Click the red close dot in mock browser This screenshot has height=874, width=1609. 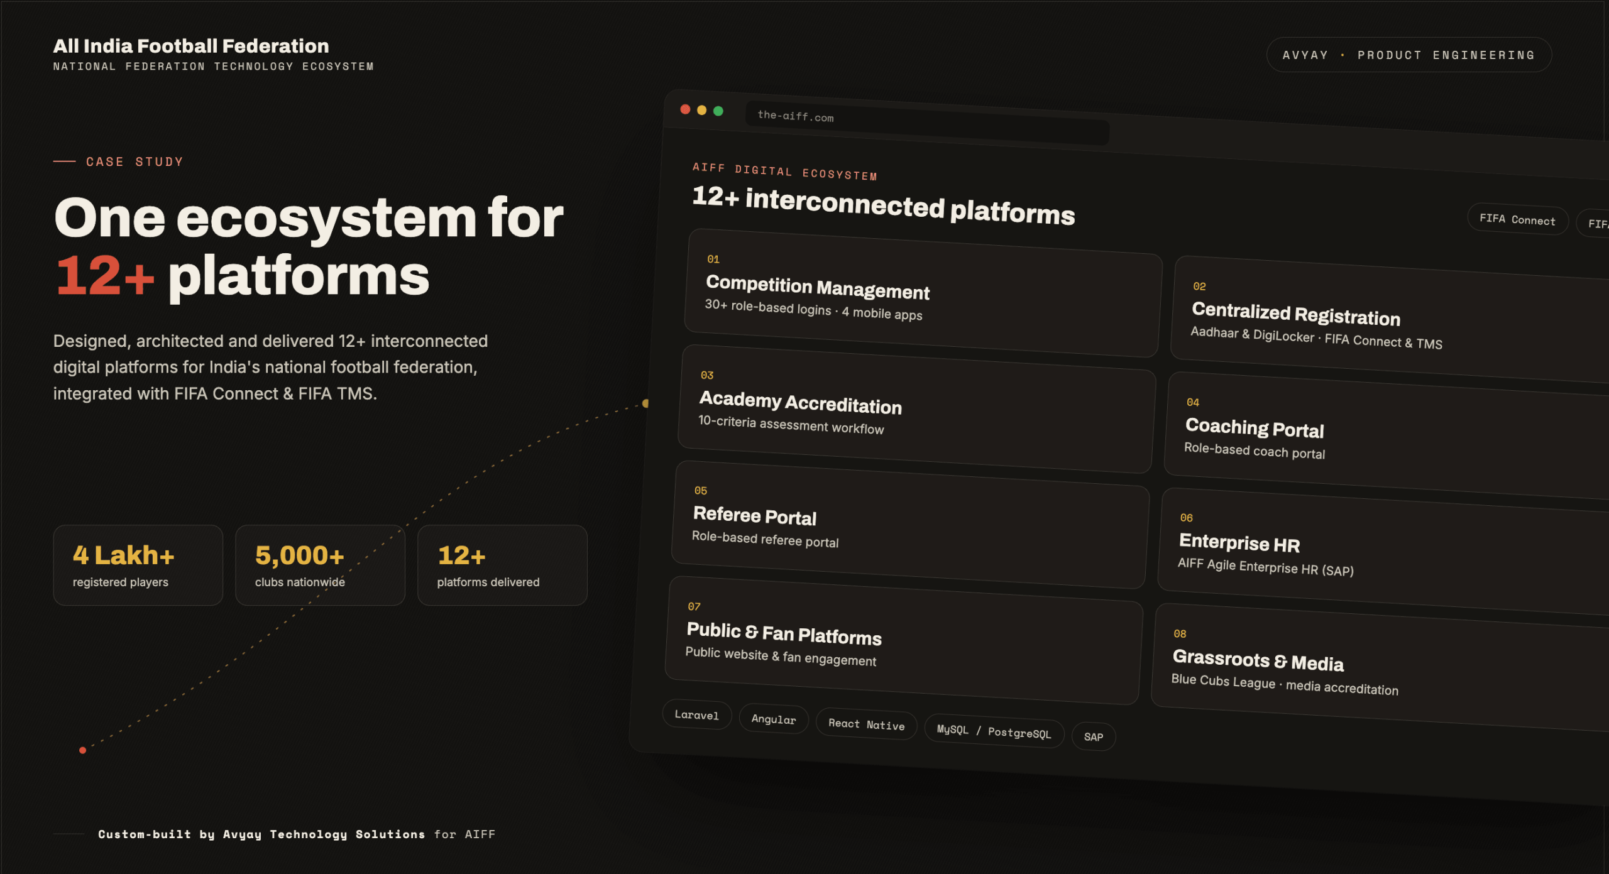pos(685,109)
